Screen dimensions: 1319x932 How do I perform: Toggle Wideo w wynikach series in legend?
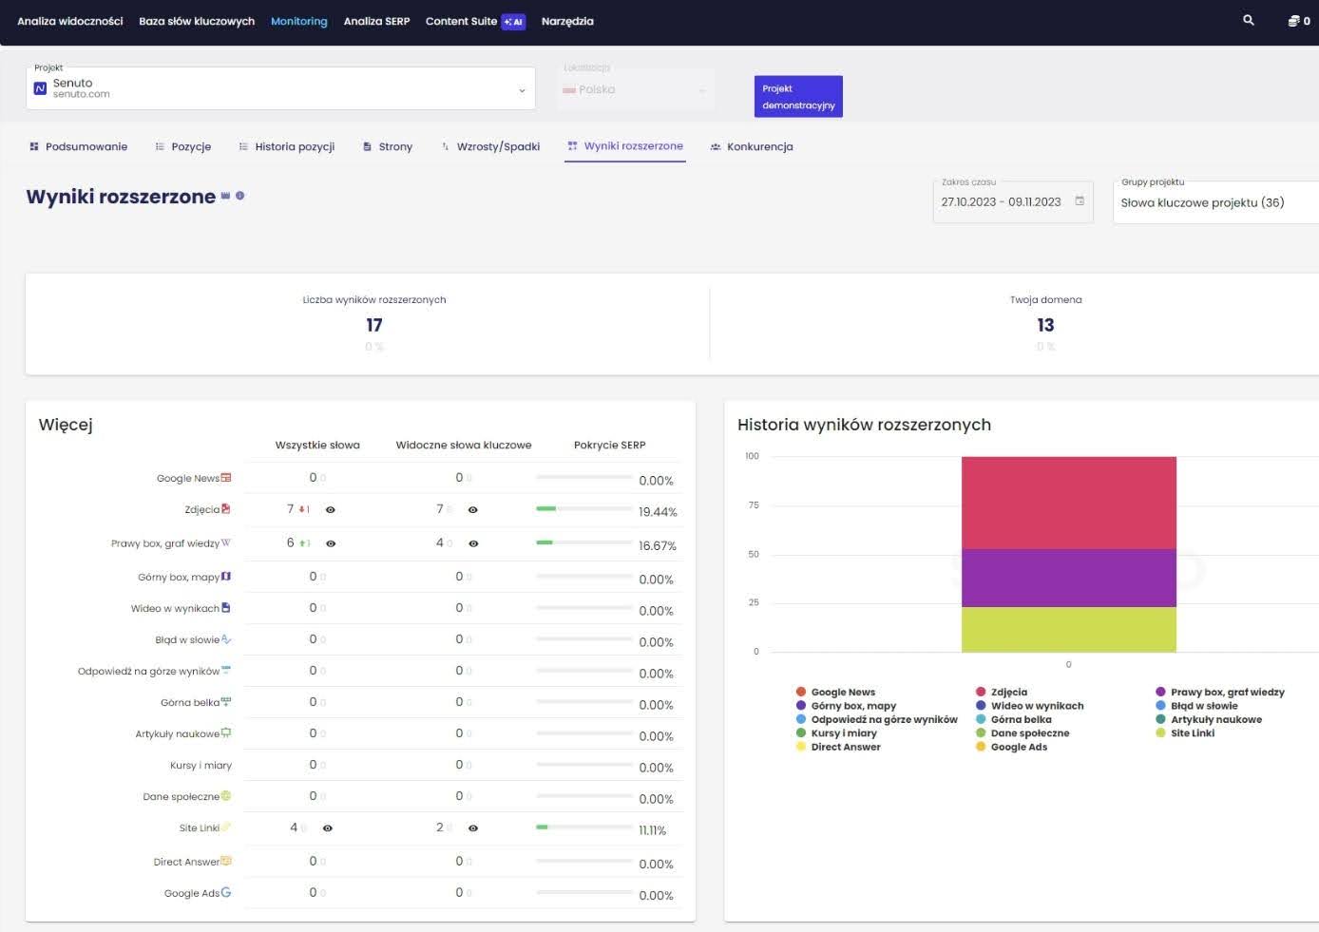coord(1029,706)
